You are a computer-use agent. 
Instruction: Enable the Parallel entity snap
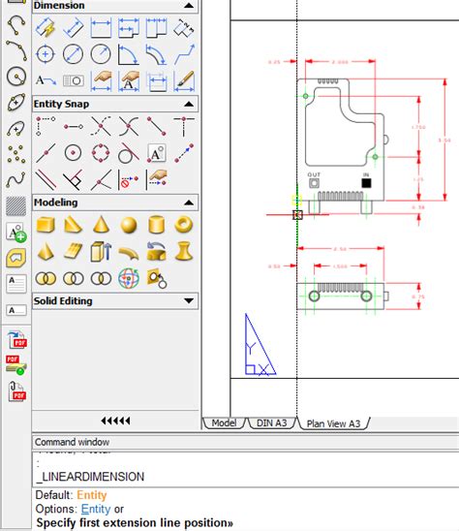click(x=46, y=180)
